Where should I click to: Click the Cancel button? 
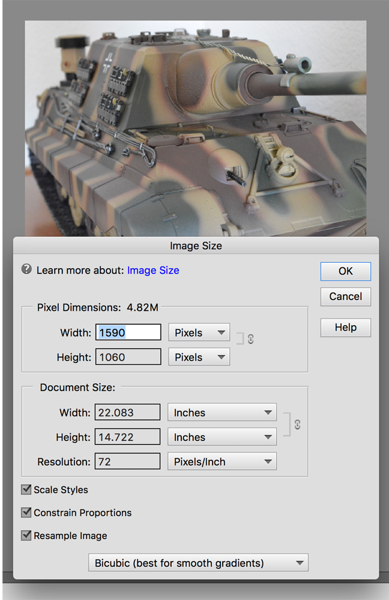[x=345, y=296]
